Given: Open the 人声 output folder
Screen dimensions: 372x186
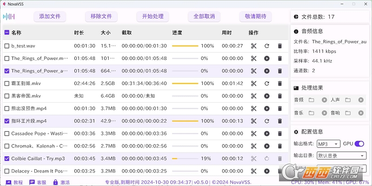Looking at the screenshot, I should (348, 100).
